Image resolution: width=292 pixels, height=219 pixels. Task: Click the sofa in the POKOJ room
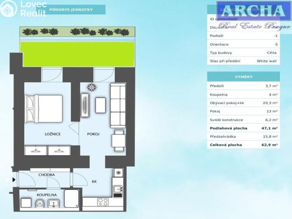click(x=118, y=105)
